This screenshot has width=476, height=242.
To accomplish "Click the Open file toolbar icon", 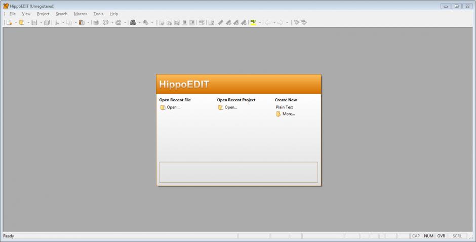I will [x=21, y=22].
